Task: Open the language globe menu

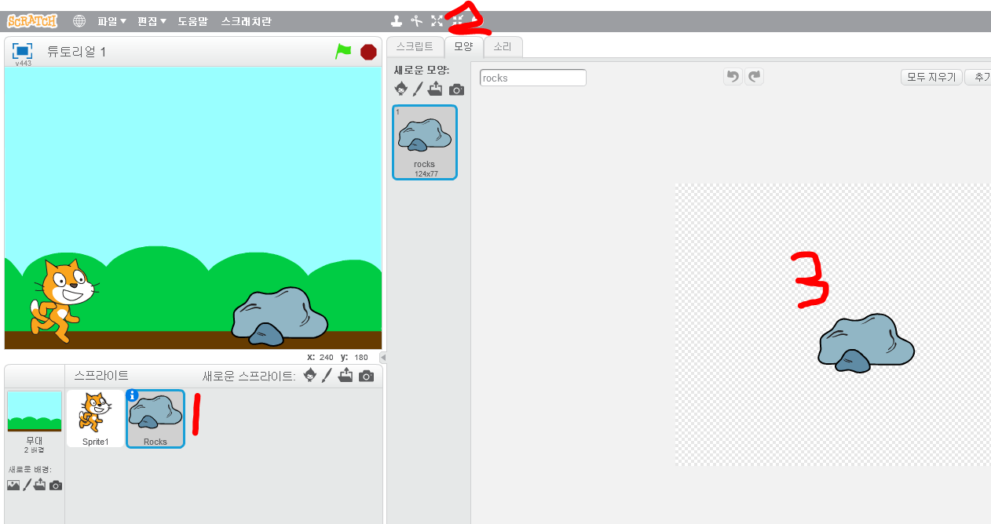Action: click(79, 21)
